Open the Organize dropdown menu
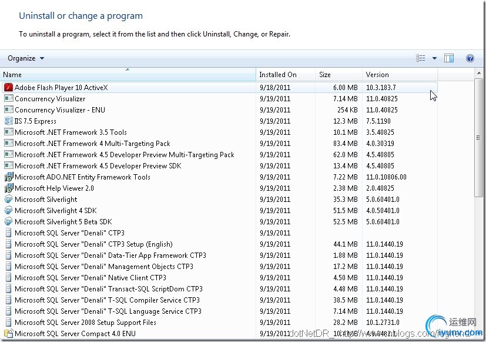Viewport: 486px width, 342px height. coord(26,58)
